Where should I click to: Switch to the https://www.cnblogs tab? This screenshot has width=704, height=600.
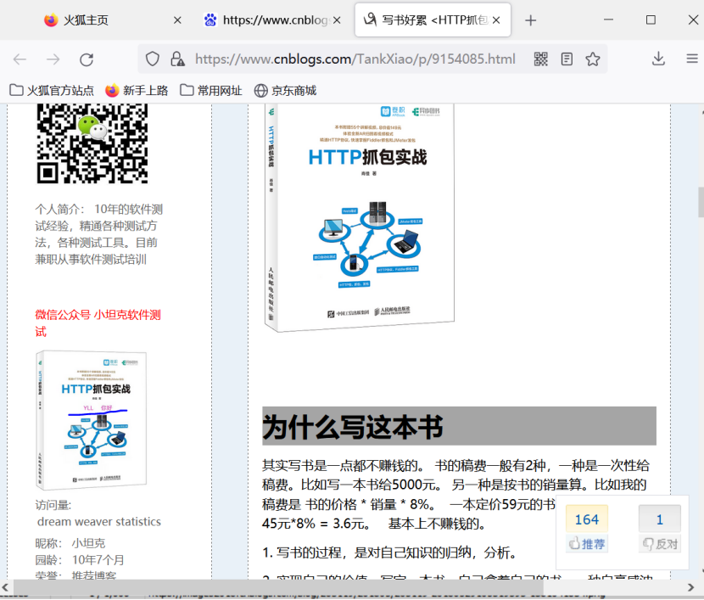tap(272, 20)
